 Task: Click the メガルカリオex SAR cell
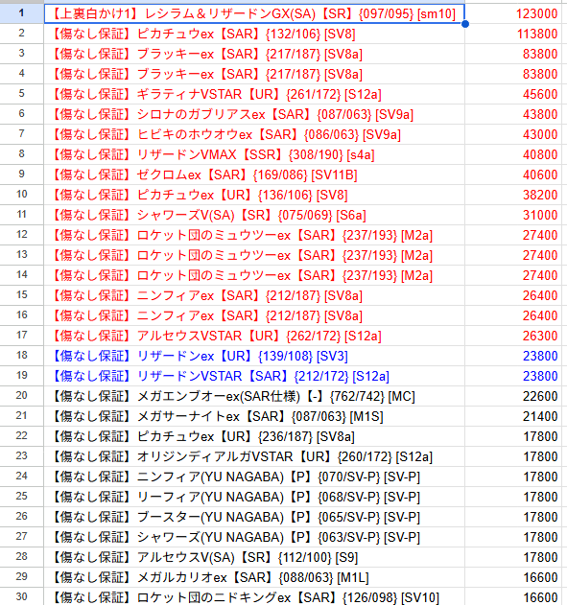click(254, 577)
